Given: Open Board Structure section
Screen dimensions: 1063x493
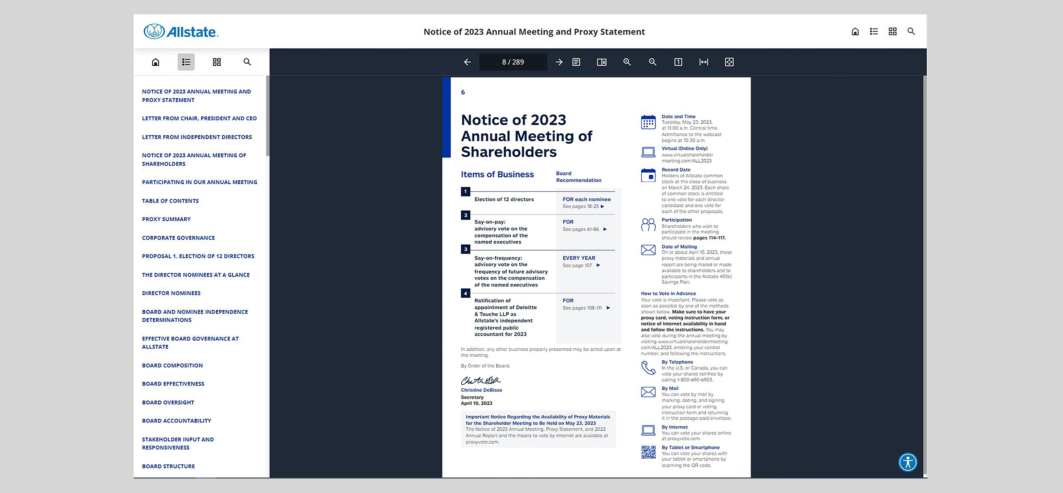Looking at the screenshot, I should (168, 466).
